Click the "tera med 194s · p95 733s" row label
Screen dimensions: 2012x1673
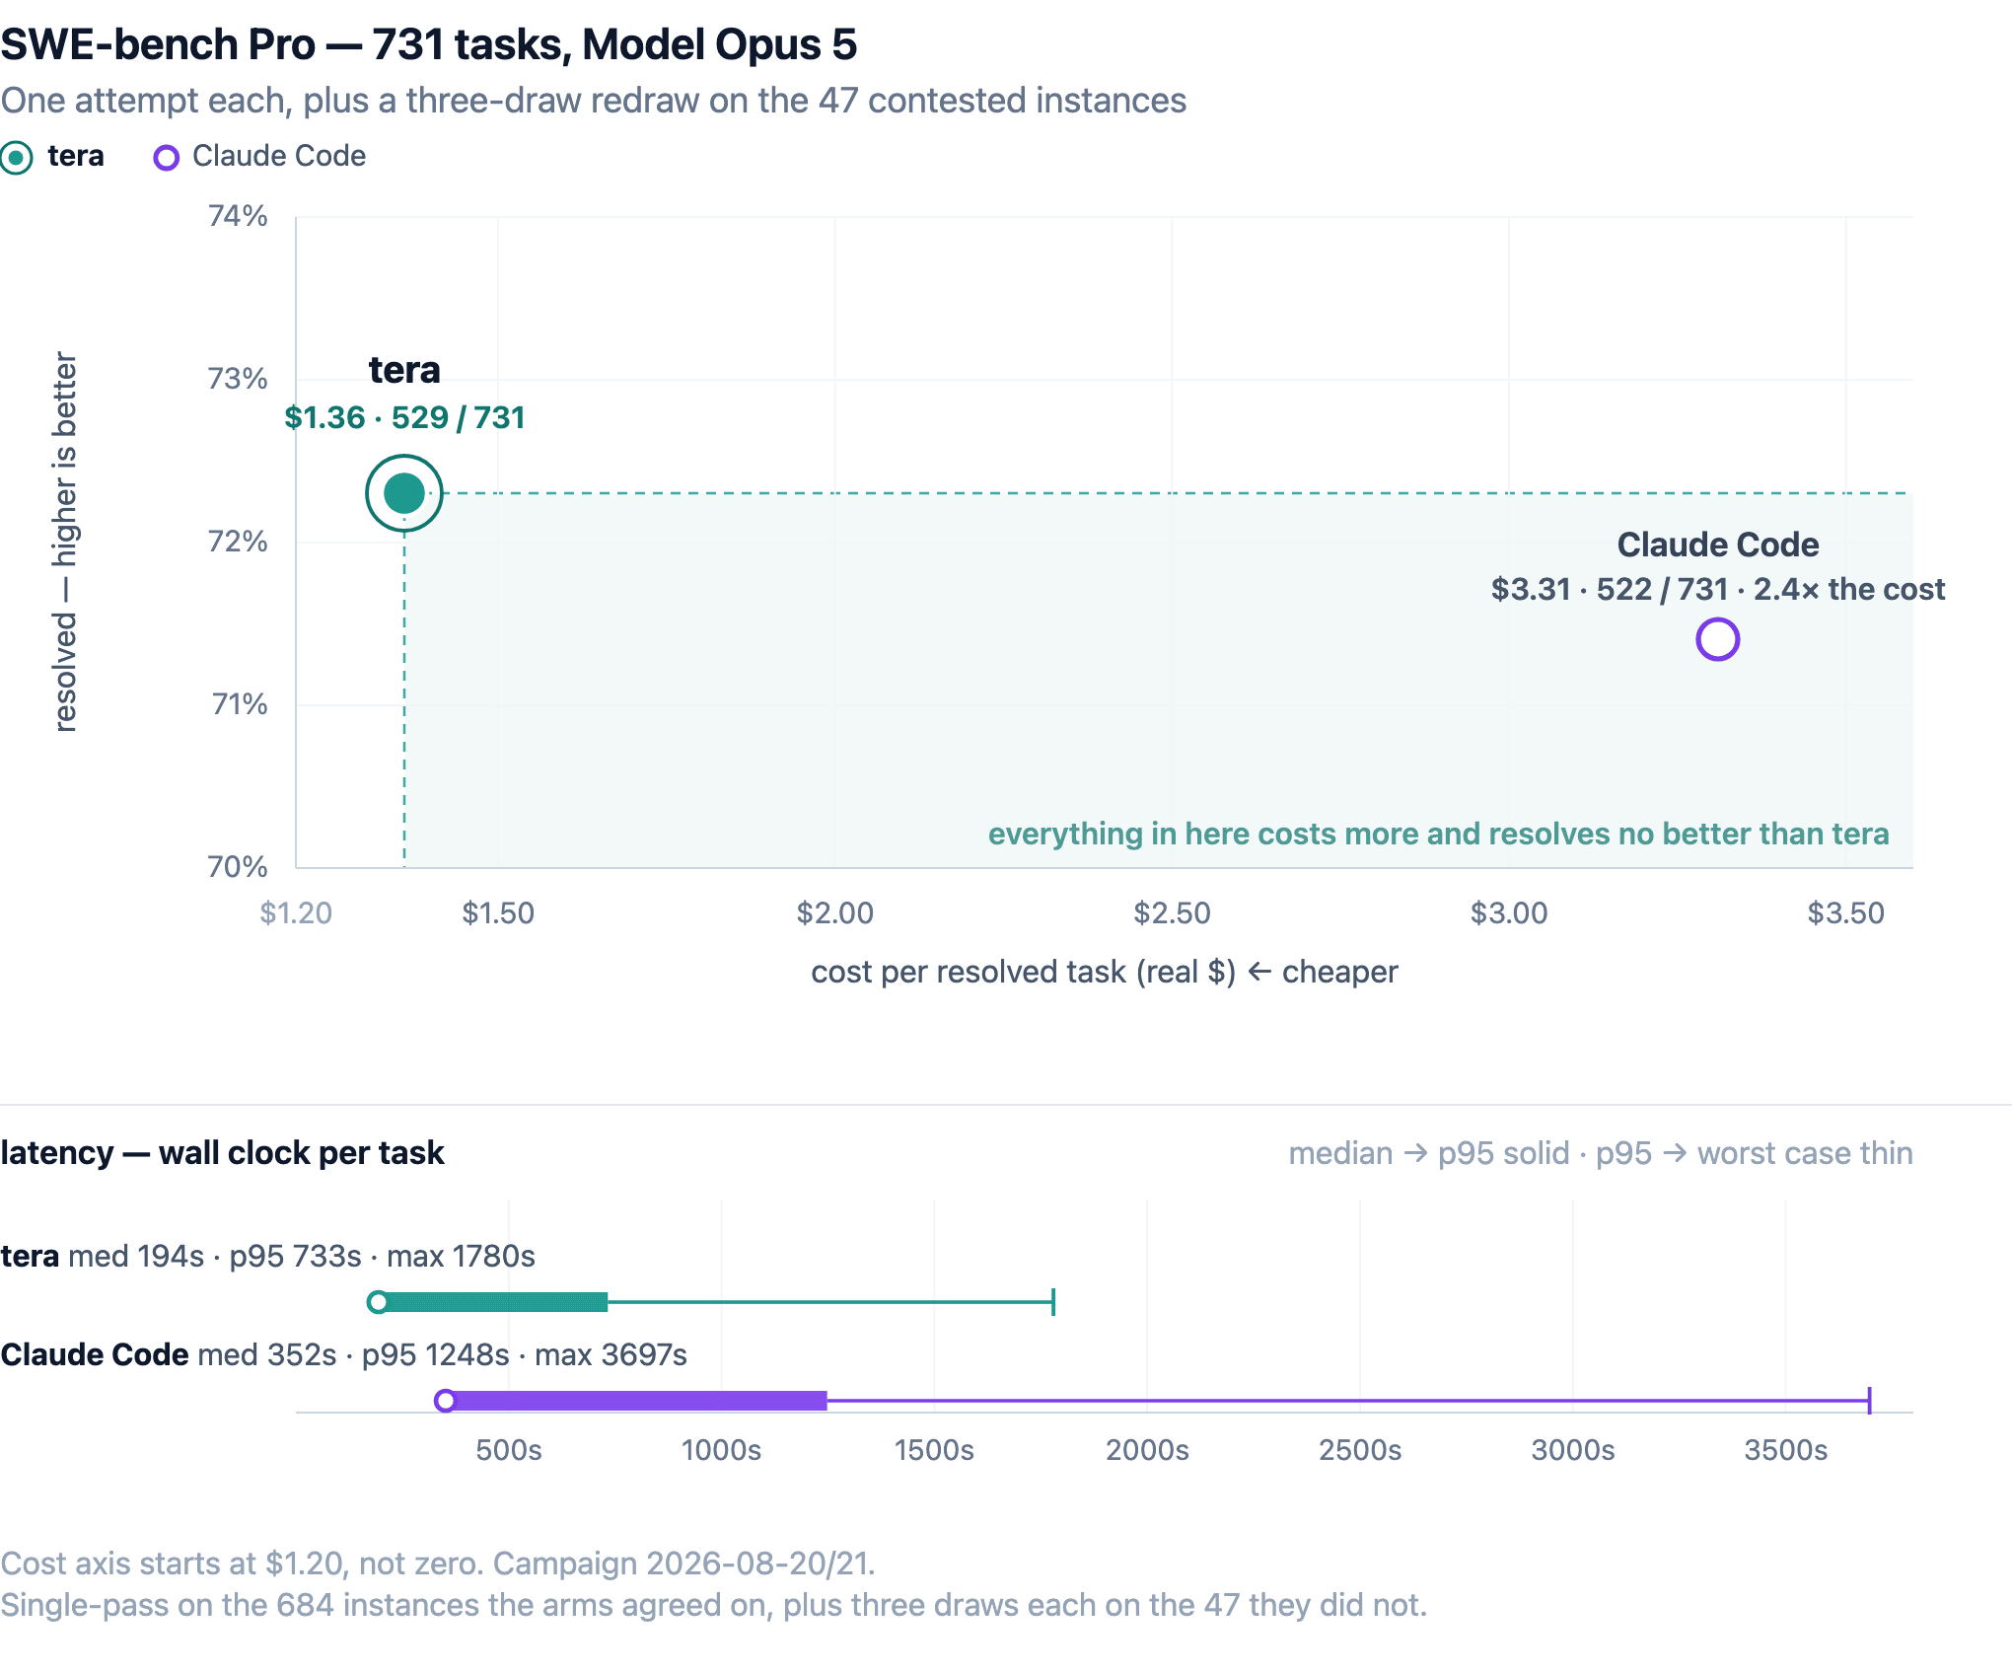click(x=267, y=1257)
